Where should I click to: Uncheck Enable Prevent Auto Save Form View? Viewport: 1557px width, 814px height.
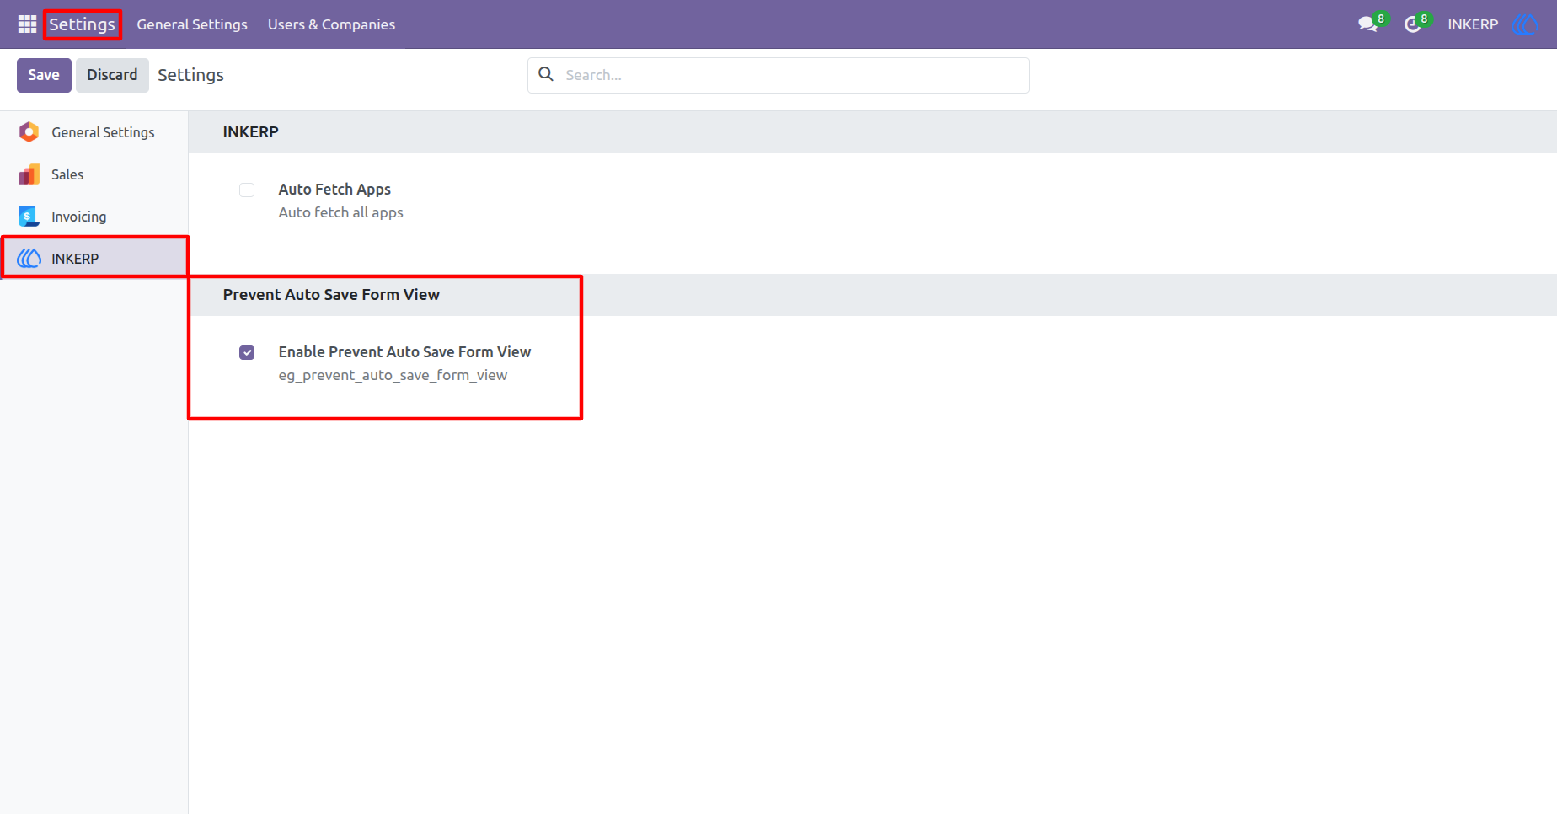point(247,352)
